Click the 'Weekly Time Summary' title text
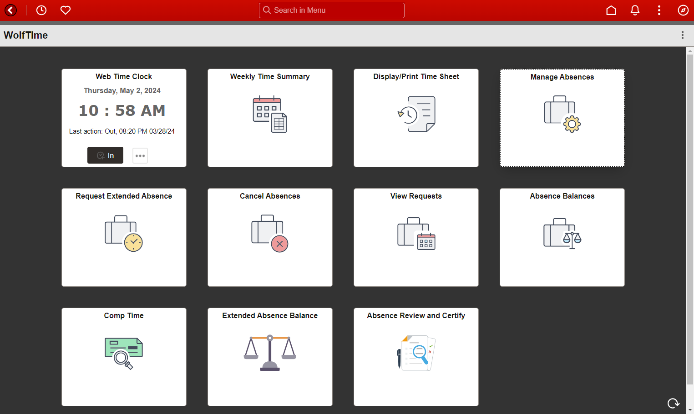The image size is (694, 414). (x=270, y=76)
